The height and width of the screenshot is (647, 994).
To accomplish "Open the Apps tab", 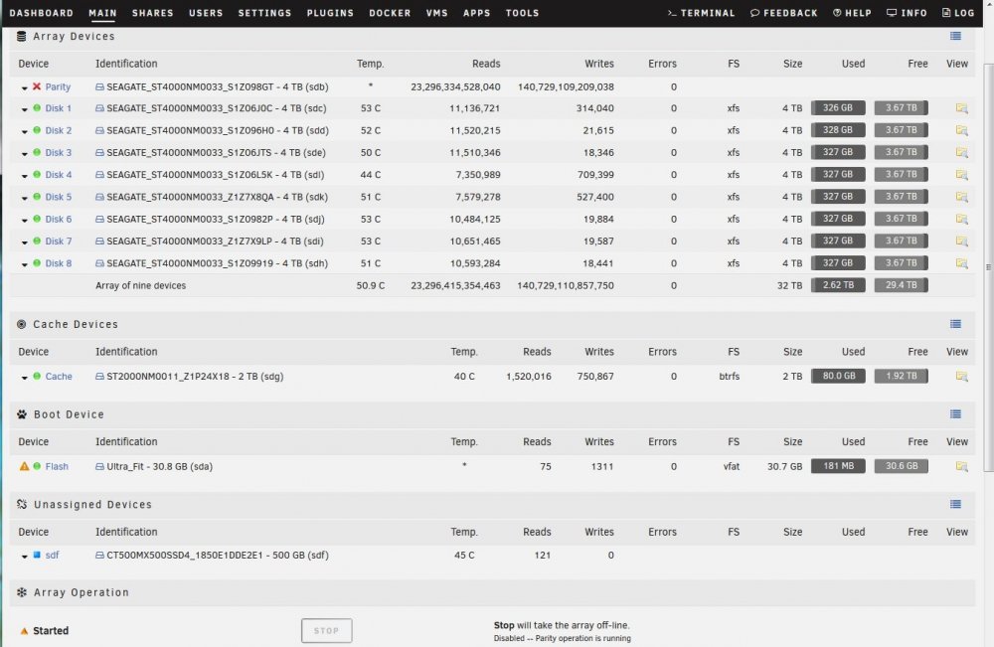I will pyautogui.click(x=477, y=13).
